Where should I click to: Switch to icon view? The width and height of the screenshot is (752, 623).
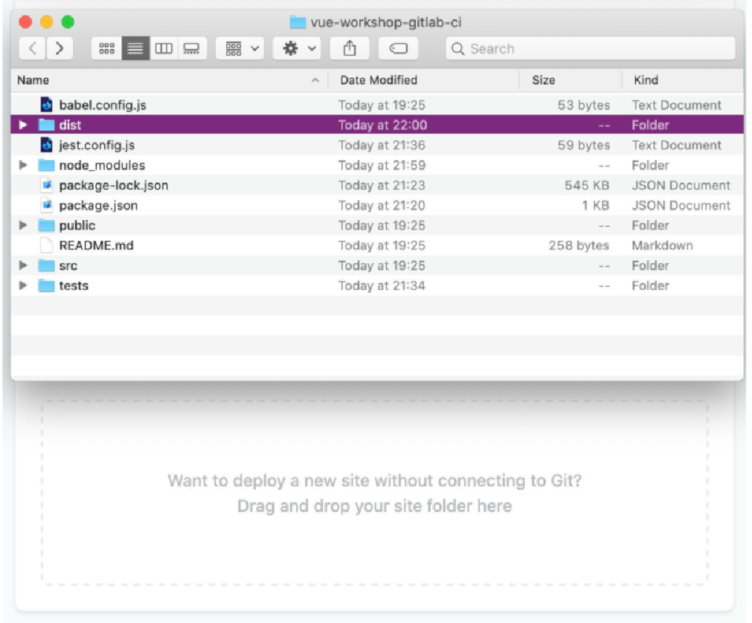(106, 48)
